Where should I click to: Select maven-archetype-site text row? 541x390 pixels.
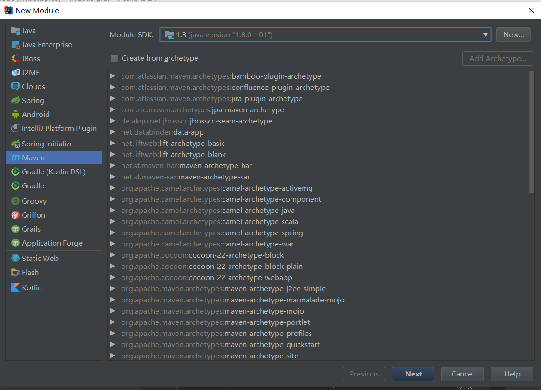pos(210,356)
